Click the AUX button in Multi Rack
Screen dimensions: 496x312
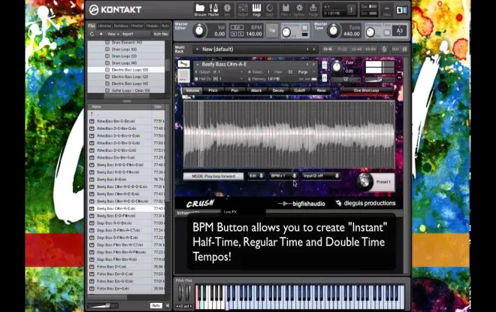(395, 50)
